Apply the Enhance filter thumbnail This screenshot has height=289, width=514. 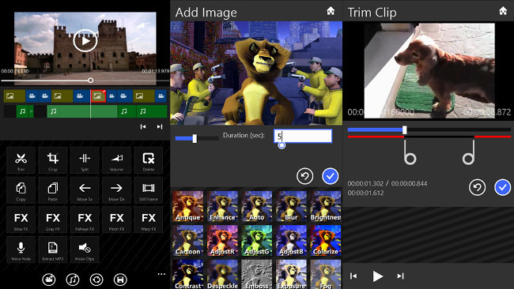point(222,206)
